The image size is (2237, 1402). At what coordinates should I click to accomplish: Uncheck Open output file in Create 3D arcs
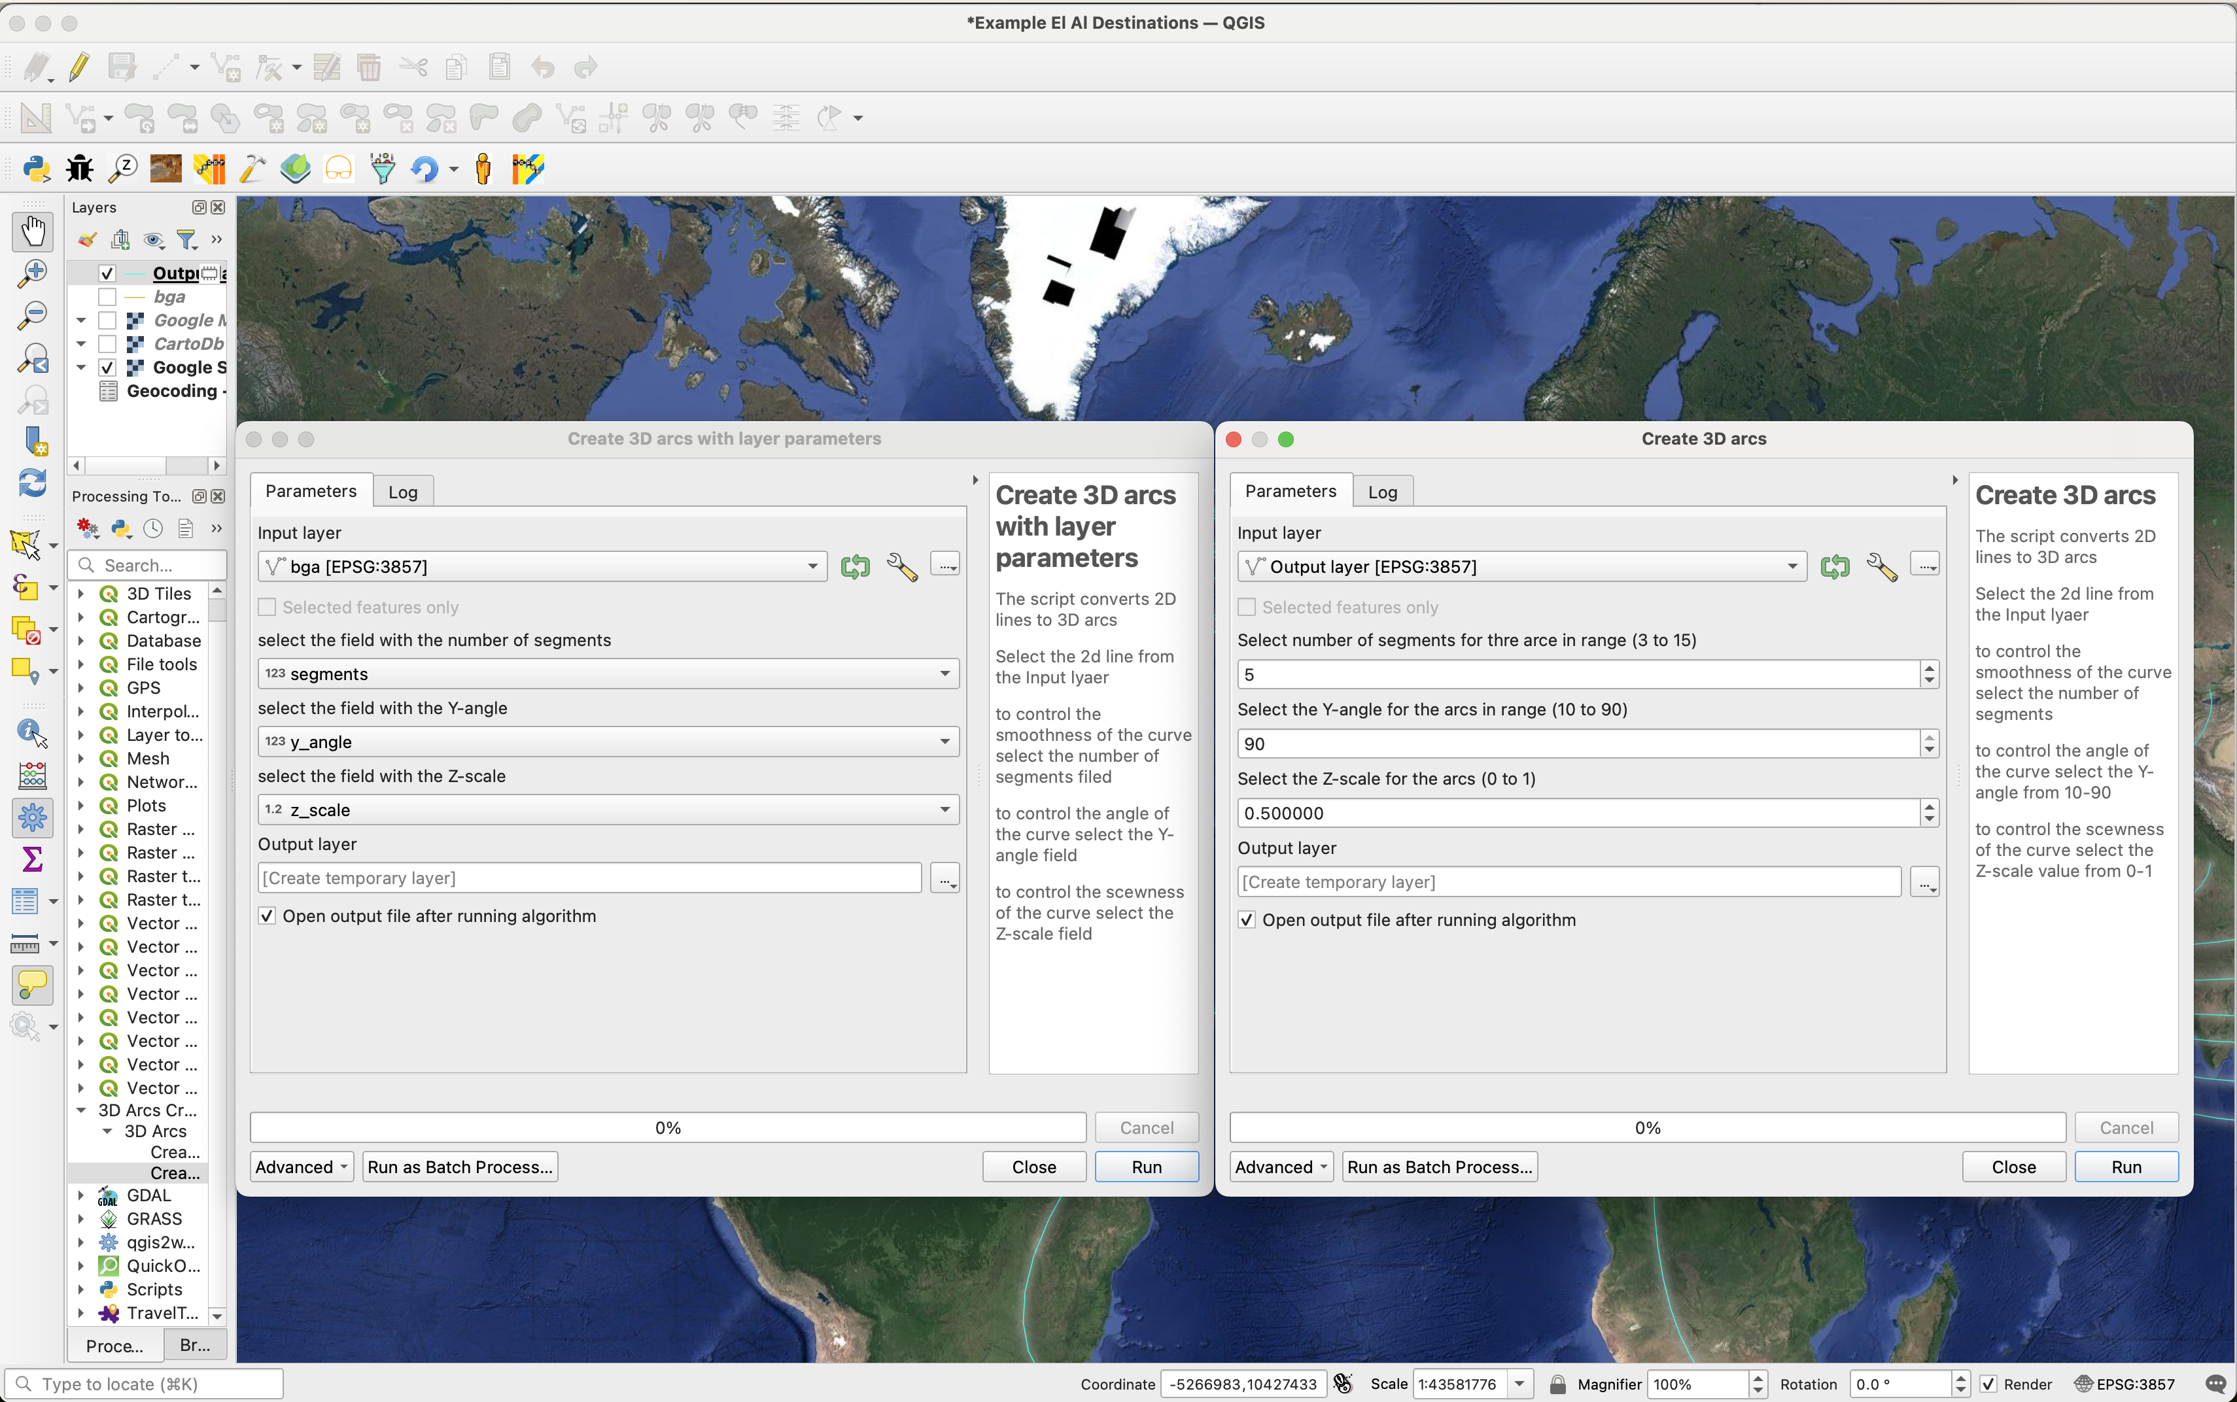[x=1247, y=920]
